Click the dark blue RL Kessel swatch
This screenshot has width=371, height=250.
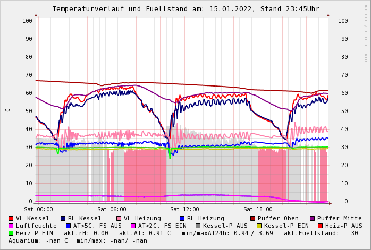[63, 218]
